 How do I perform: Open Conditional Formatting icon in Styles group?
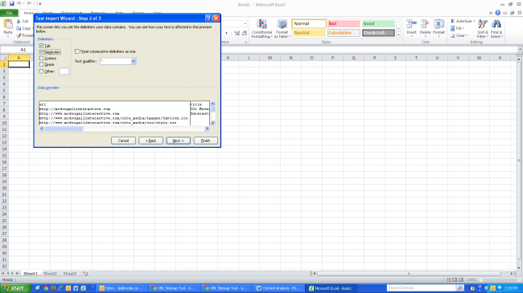point(261,24)
